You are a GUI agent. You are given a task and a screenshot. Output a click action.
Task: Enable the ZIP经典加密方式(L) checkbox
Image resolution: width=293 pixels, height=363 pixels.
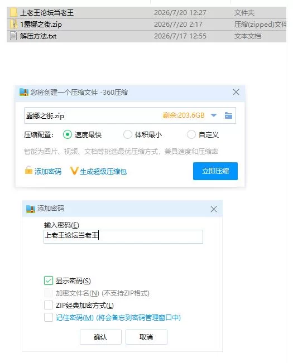(x=49, y=305)
